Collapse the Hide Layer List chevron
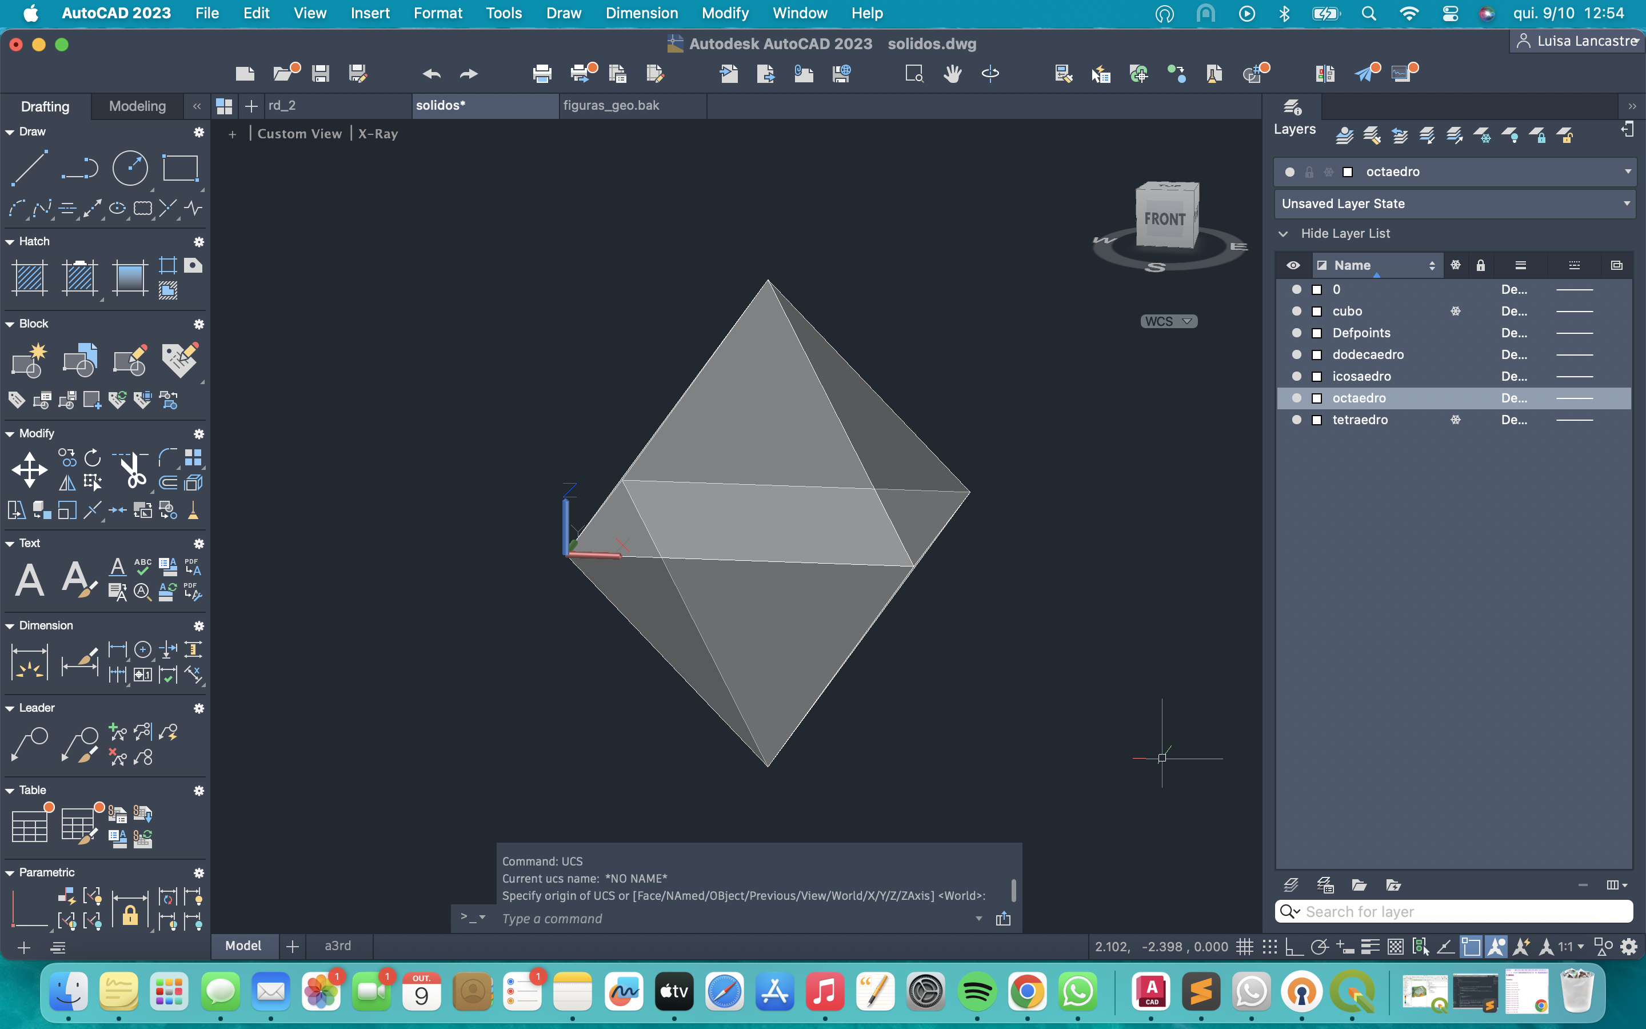Screen dimensions: 1646x1029 point(1283,233)
